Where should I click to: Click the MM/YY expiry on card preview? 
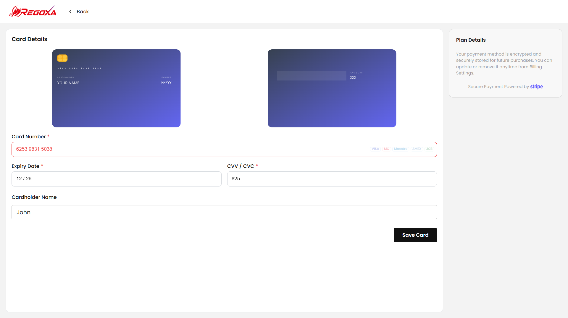[166, 82]
